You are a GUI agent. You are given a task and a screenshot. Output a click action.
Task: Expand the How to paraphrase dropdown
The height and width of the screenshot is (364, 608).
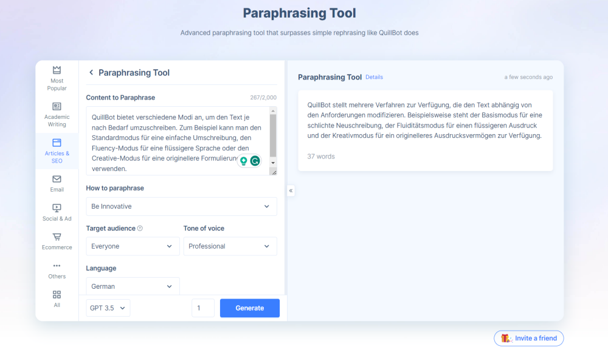[x=181, y=206]
